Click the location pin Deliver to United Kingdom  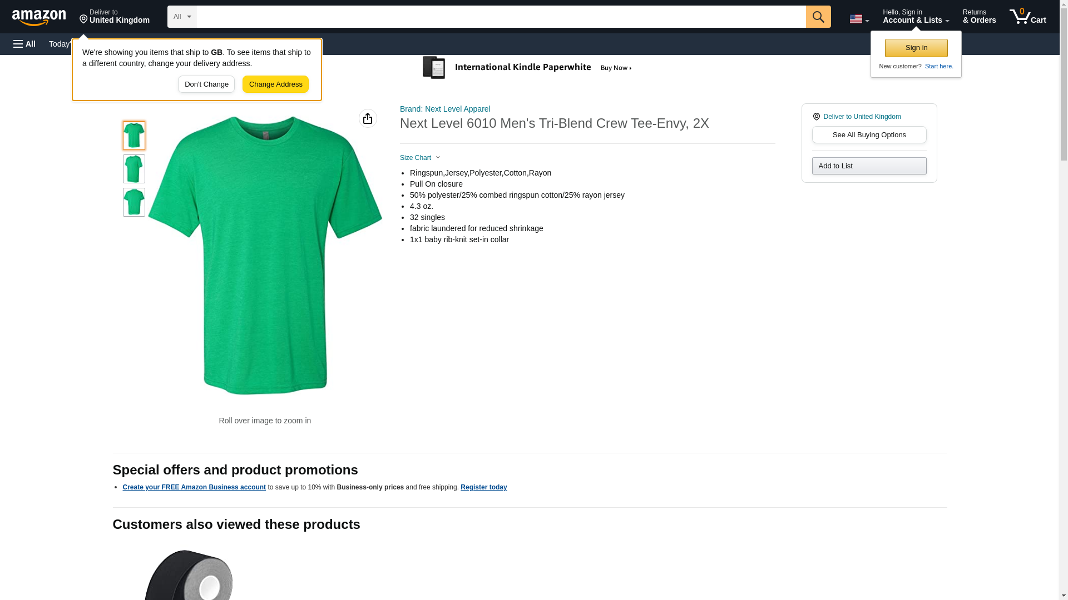pyautogui.click(x=114, y=17)
